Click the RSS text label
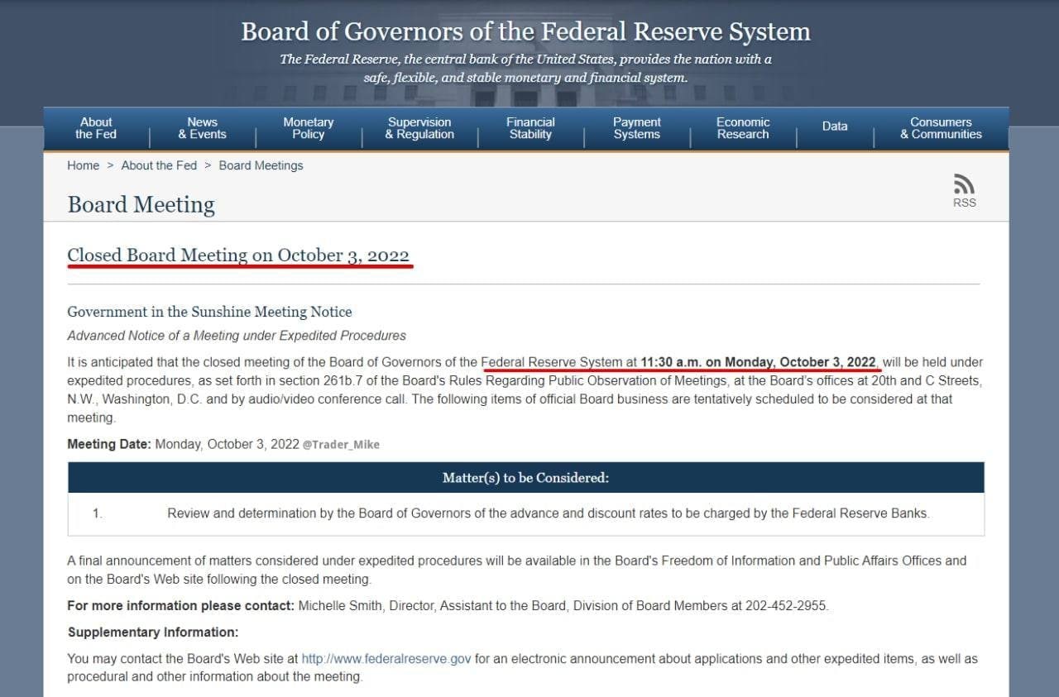This screenshot has height=697, width=1059. pyautogui.click(x=964, y=203)
